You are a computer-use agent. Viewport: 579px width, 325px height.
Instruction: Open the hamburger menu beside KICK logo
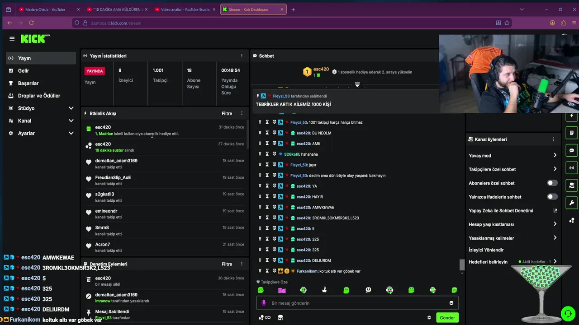(12, 39)
